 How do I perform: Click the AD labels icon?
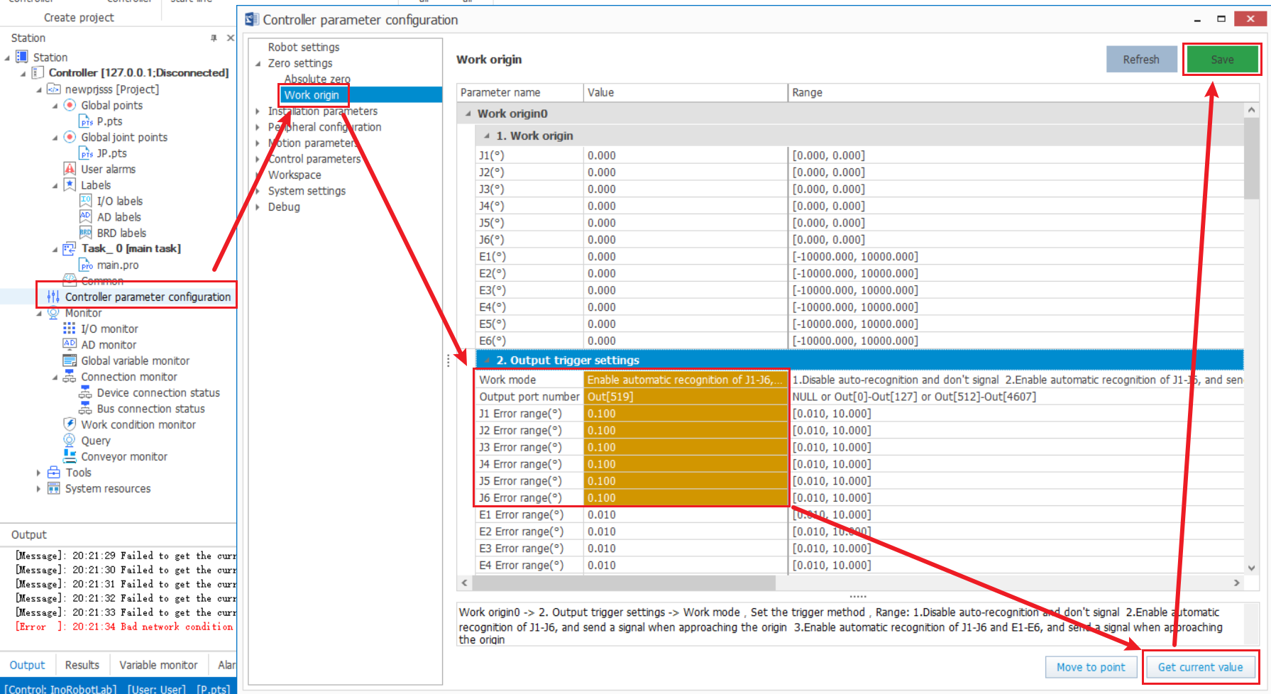[x=86, y=216]
